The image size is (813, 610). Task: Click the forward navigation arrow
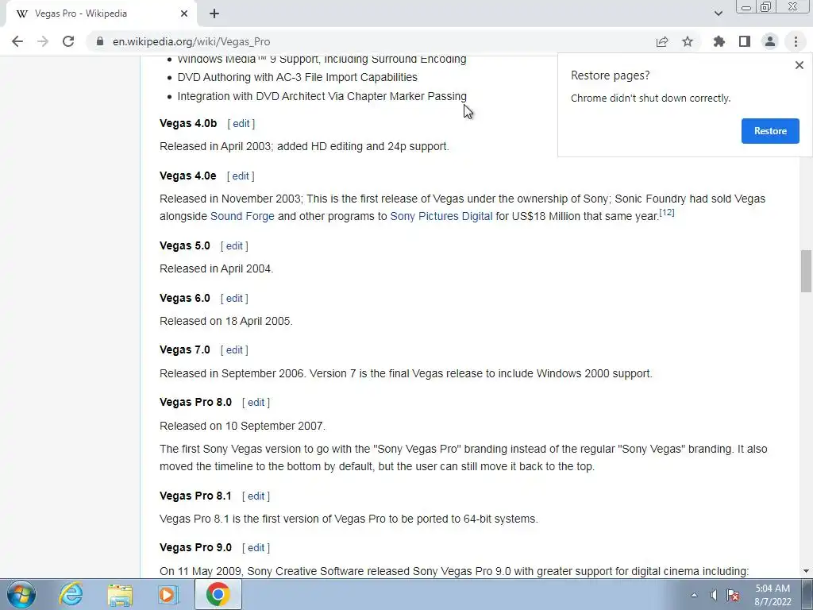click(x=43, y=41)
